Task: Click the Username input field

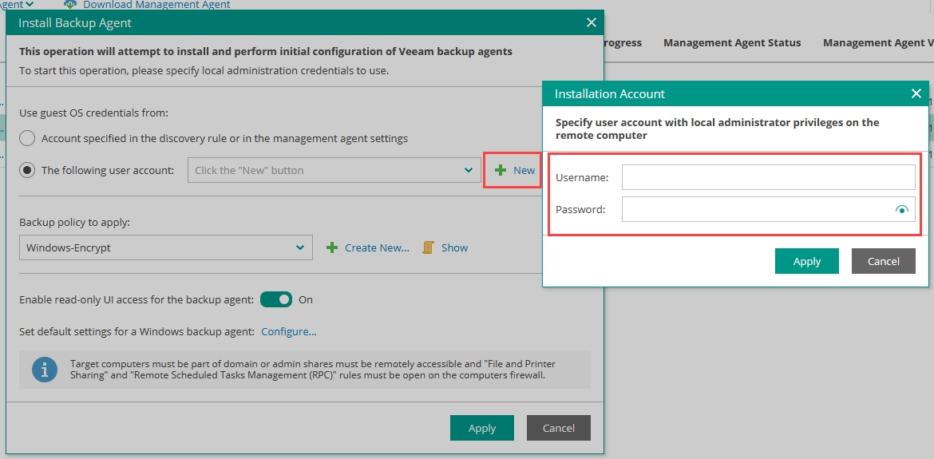Action: tap(768, 177)
